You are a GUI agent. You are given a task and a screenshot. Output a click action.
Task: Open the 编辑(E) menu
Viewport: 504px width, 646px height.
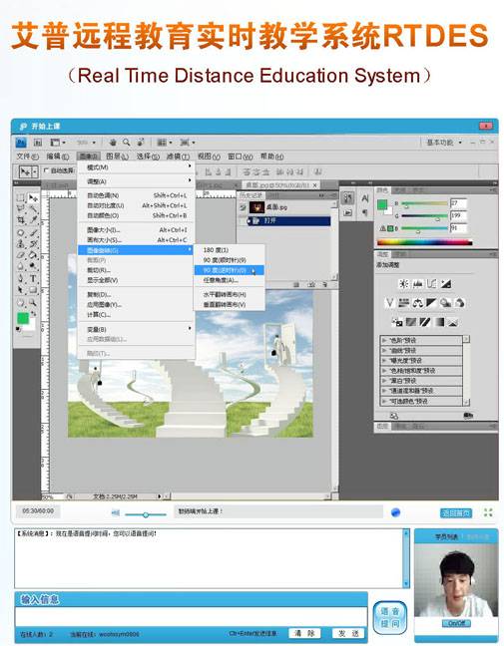[57, 157]
